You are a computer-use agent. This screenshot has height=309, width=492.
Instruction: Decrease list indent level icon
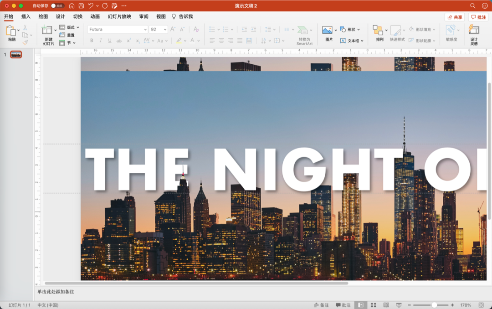point(244,29)
